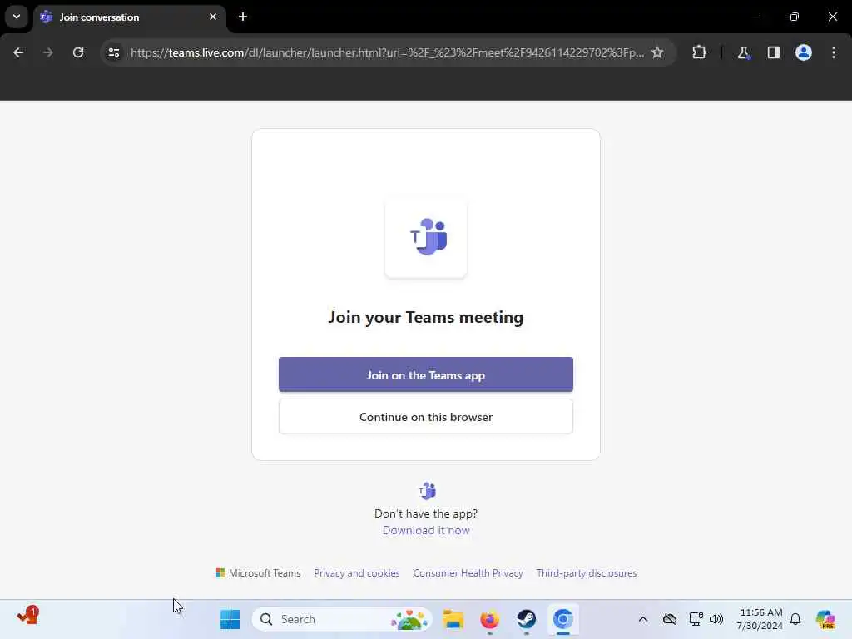Bookmark this tab with the star icon
This screenshot has height=639, width=852.
coord(657,52)
